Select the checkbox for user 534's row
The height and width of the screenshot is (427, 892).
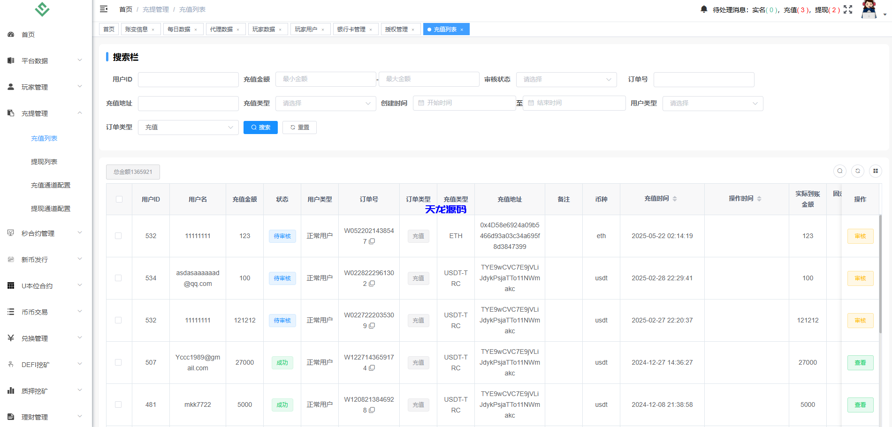pyautogui.click(x=119, y=278)
